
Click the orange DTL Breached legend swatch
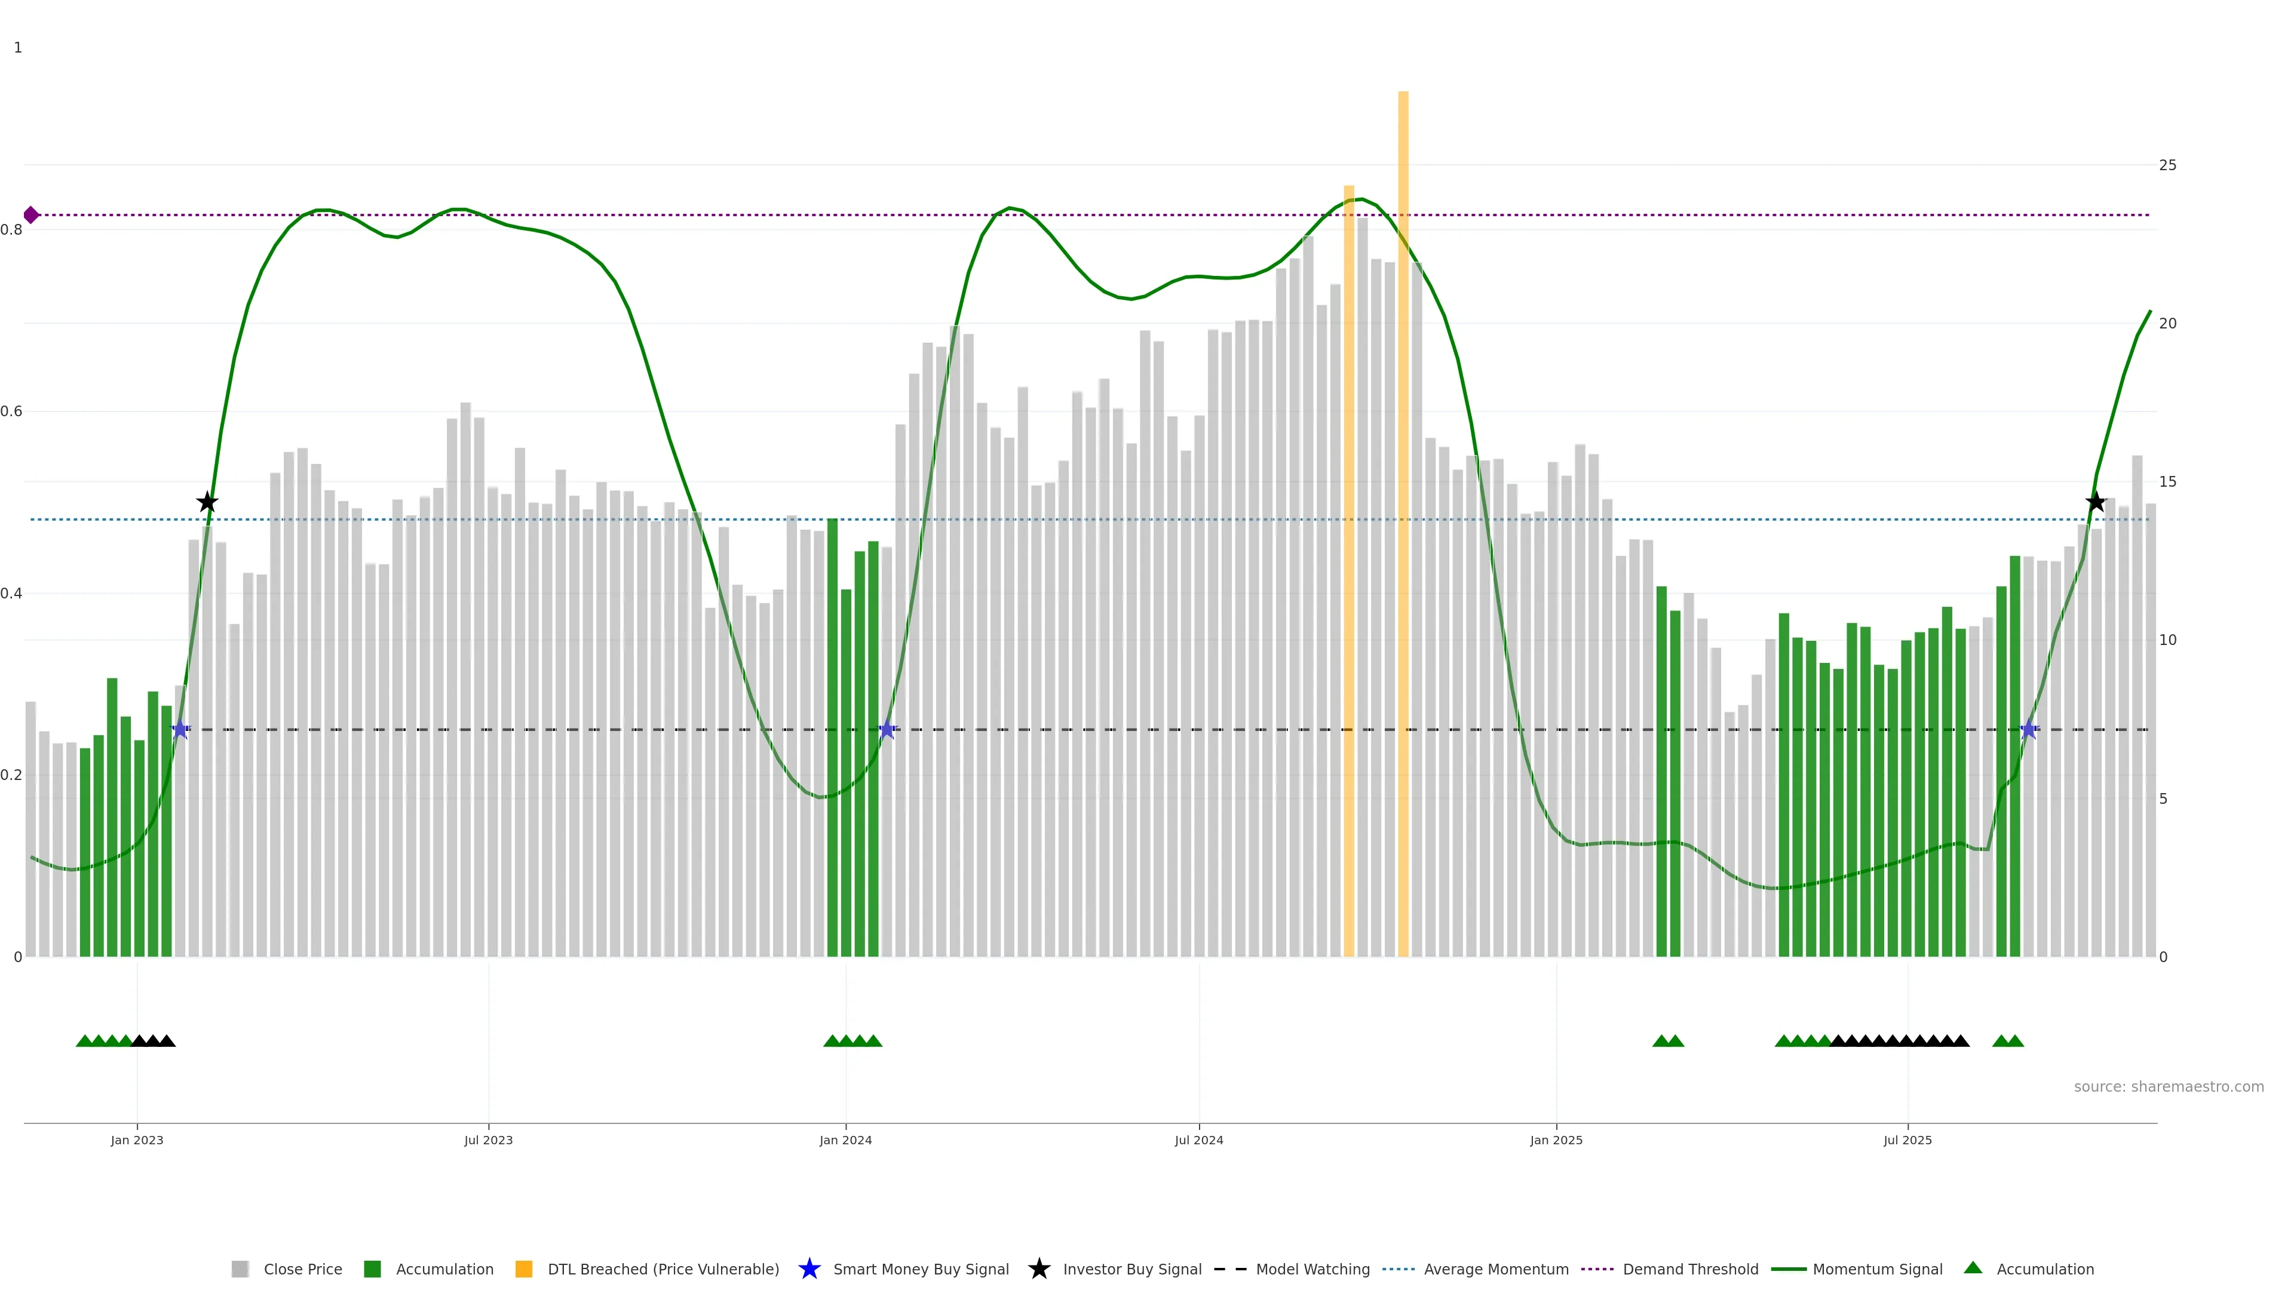[524, 1268]
